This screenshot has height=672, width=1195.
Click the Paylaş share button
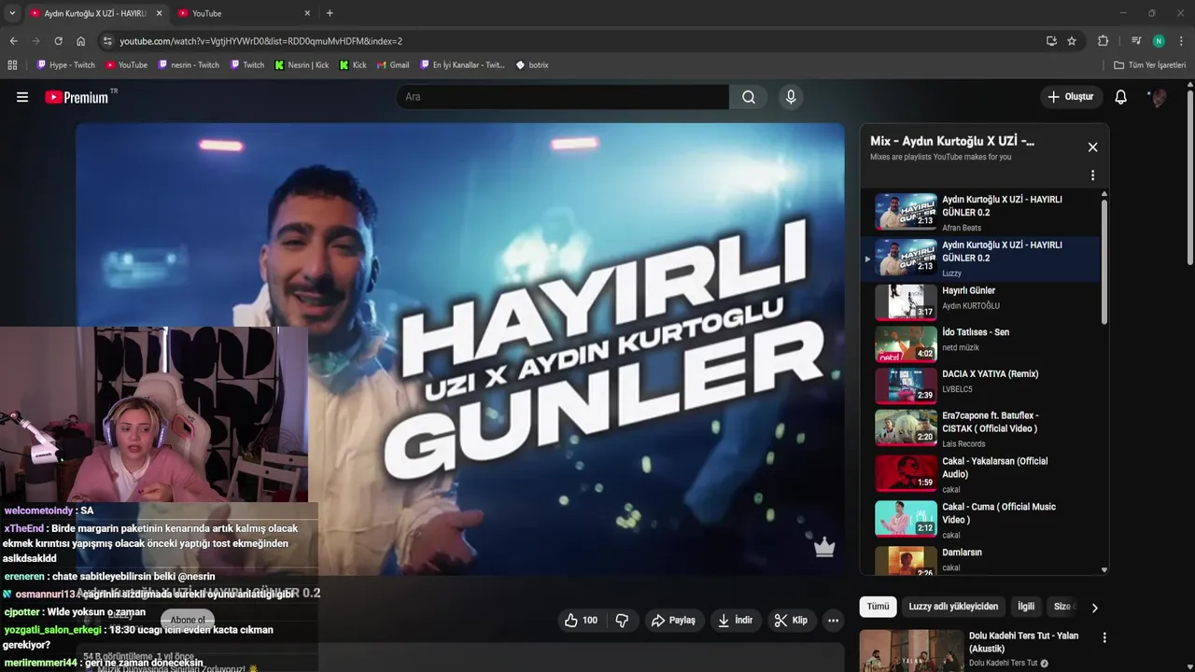pos(673,620)
